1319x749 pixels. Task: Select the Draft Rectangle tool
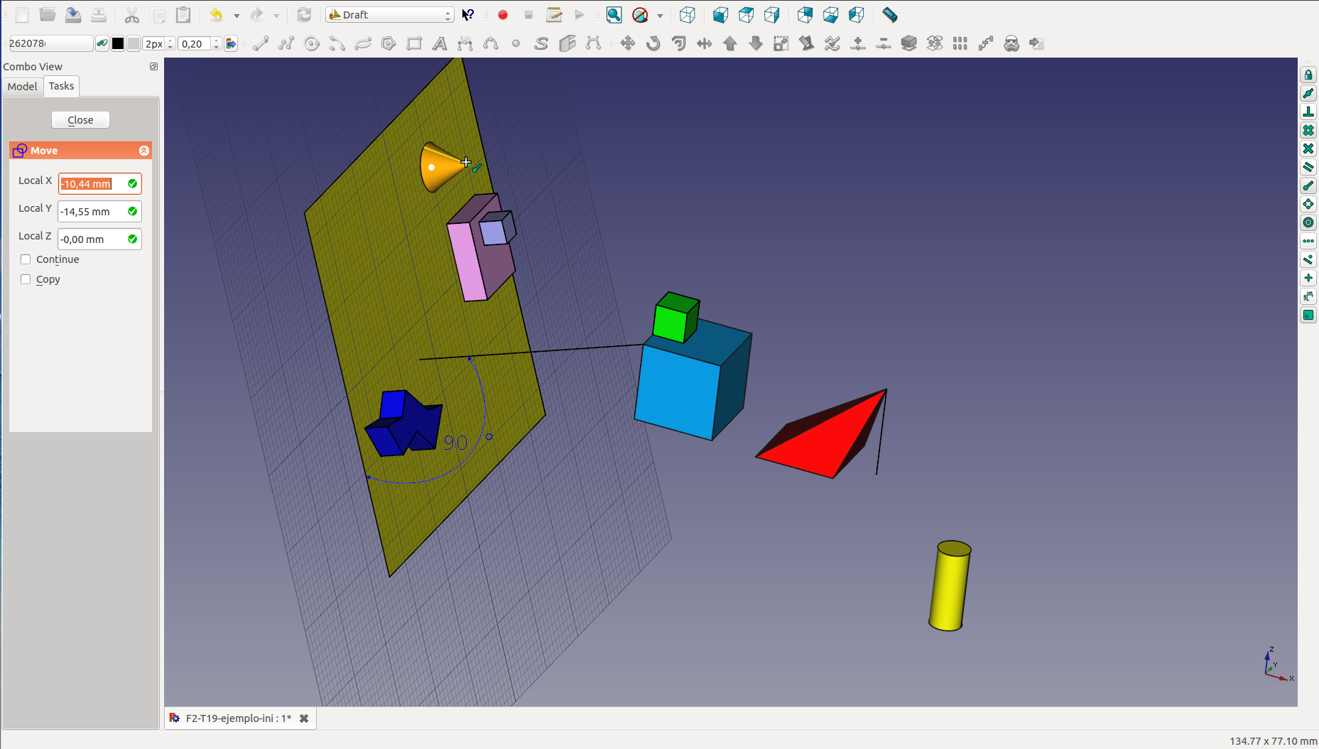pyautogui.click(x=414, y=44)
